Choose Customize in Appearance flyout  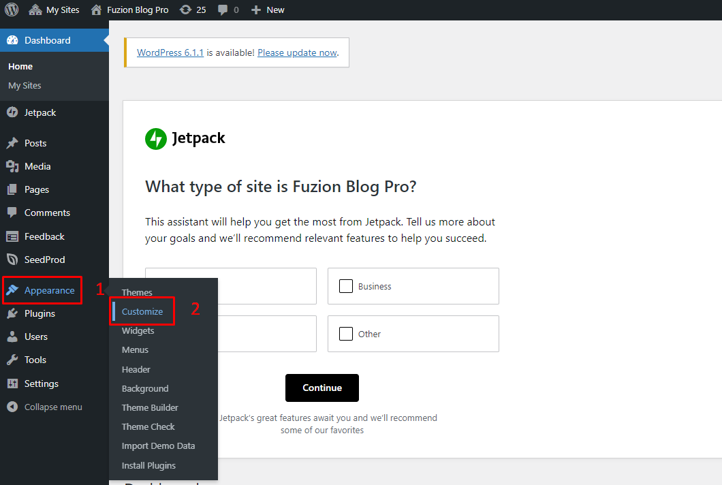pyautogui.click(x=142, y=311)
